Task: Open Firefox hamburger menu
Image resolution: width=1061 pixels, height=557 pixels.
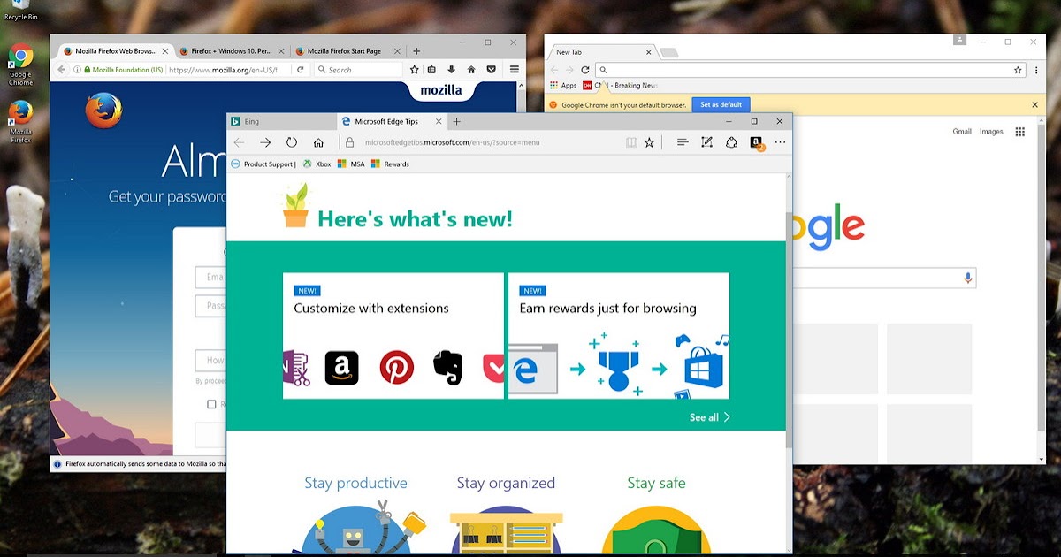Action: (514, 70)
